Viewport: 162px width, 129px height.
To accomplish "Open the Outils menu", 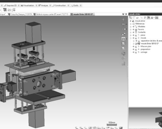I will [75, 5].
